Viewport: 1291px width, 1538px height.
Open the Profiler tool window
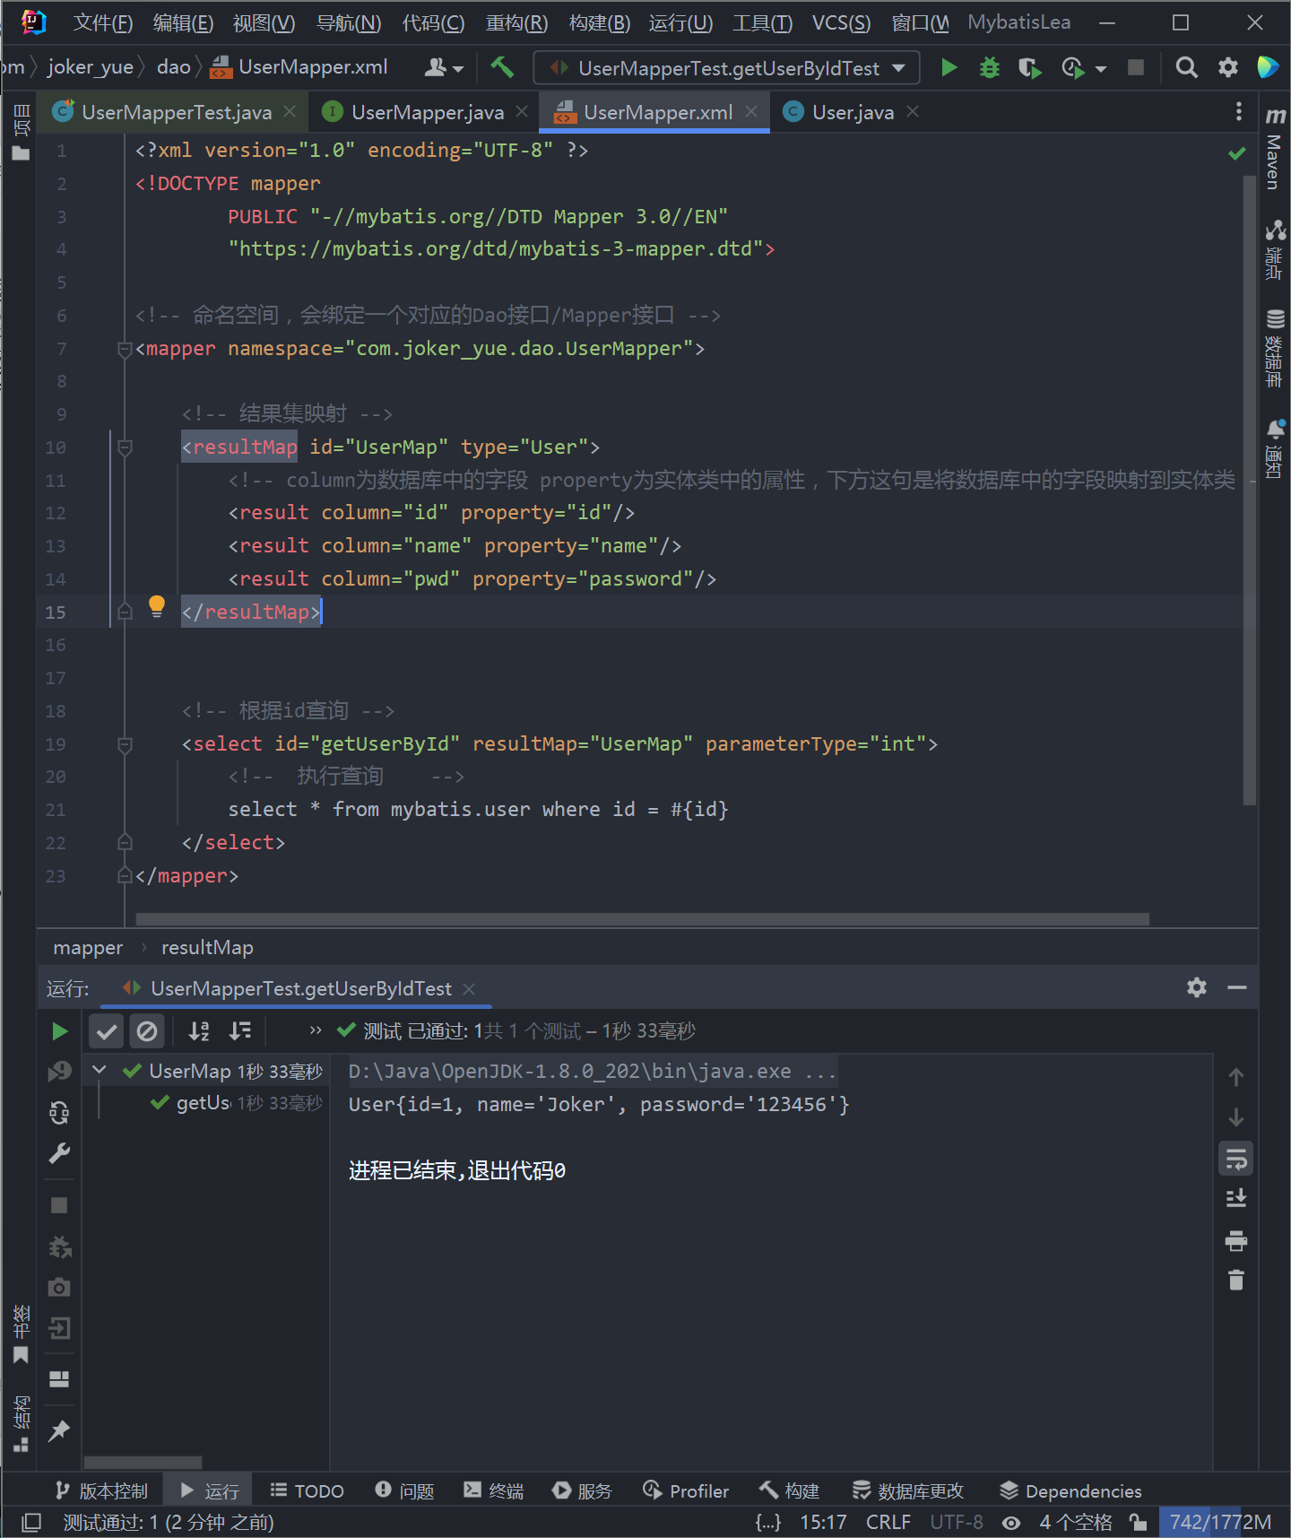pos(686,1490)
